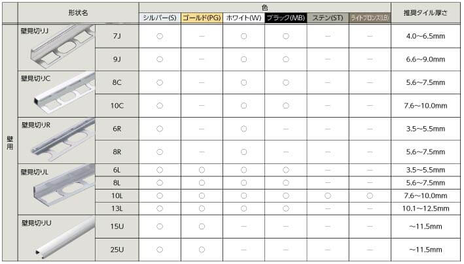Click the black availability circle for 8C
Screen dimensions: 464x264
pos(285,83)
